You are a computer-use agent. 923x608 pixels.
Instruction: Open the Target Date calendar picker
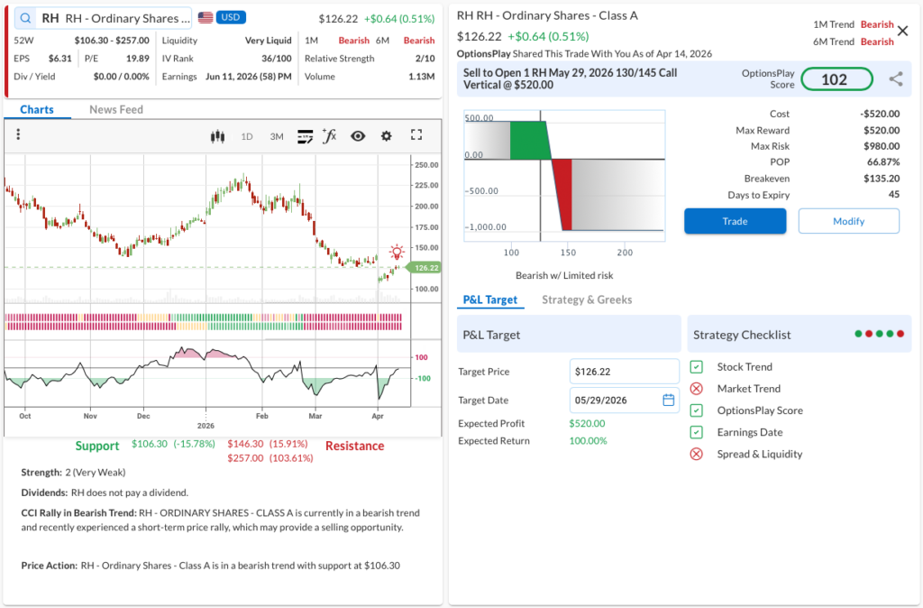(669, 400)
